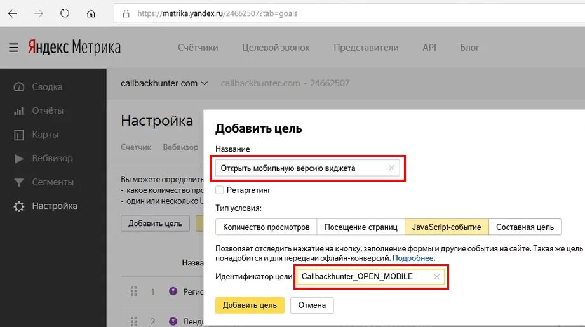Open Карты in the sidebar

45,135
